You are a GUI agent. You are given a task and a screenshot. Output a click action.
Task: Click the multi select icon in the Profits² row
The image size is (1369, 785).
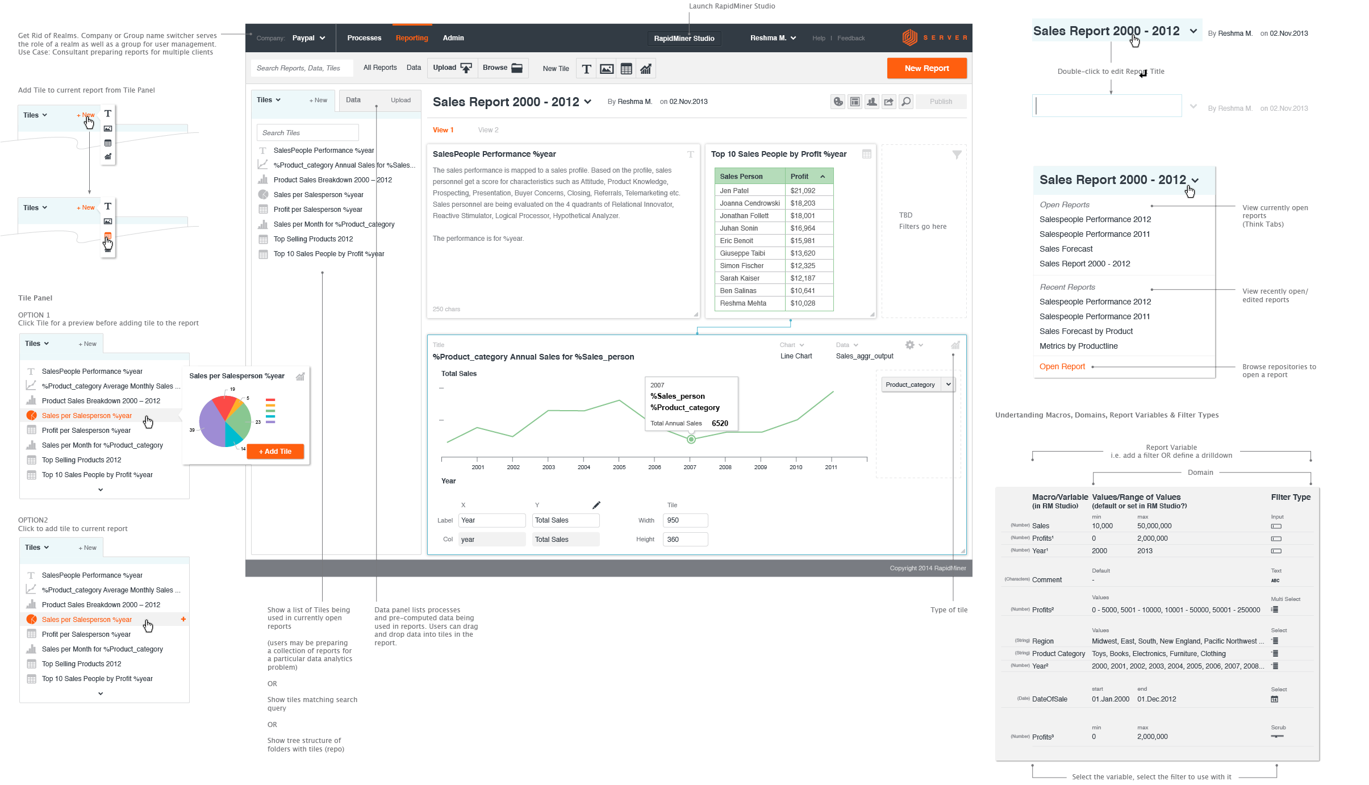(x=1275, y=609)
